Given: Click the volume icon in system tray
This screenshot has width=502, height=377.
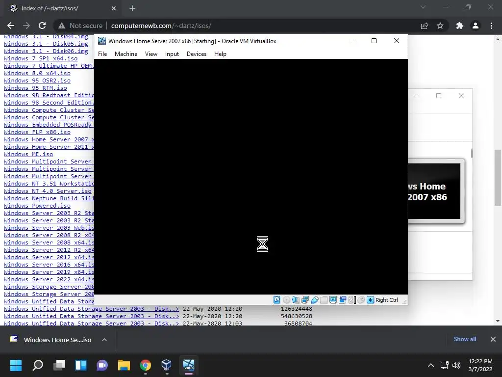Looking at the screenshot, I should (456, 365).
